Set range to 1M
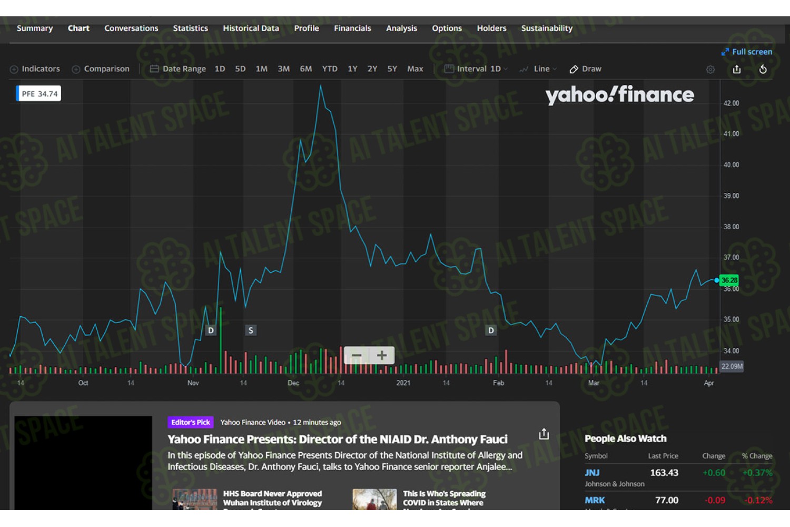 261,69
